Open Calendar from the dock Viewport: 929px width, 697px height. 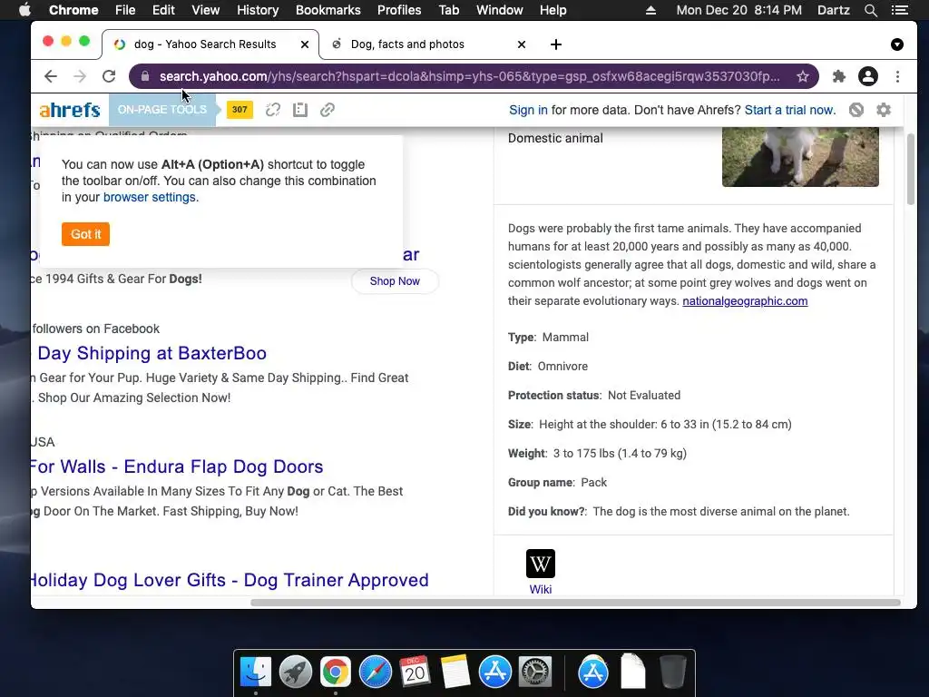(415, 672)
